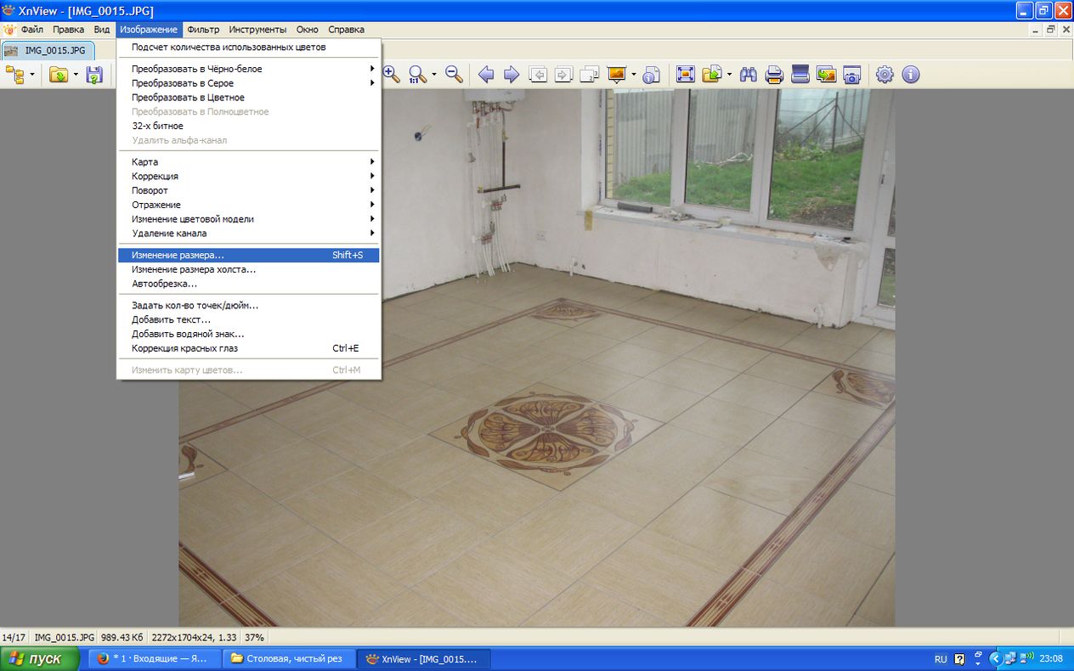This screenshot has width=1074, height=671.
Task: Switch to the IMG_0015.JPG tab
Action: click(x=48, y=50)
